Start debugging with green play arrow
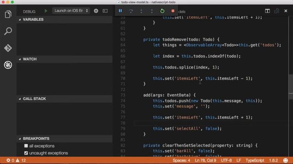This screenshot has height=164, width=293. tap(46, 11)
